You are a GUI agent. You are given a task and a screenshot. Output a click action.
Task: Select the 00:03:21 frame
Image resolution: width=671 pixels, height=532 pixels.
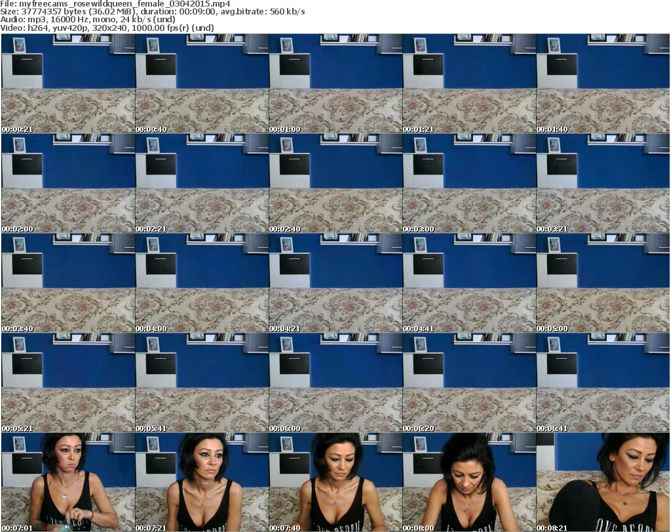[603, 183]
